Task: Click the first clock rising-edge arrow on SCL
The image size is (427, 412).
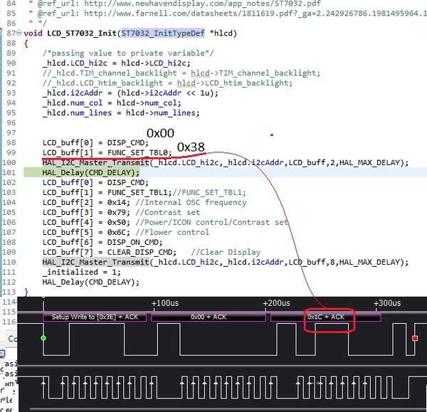Action: click(x=43, y=383)
